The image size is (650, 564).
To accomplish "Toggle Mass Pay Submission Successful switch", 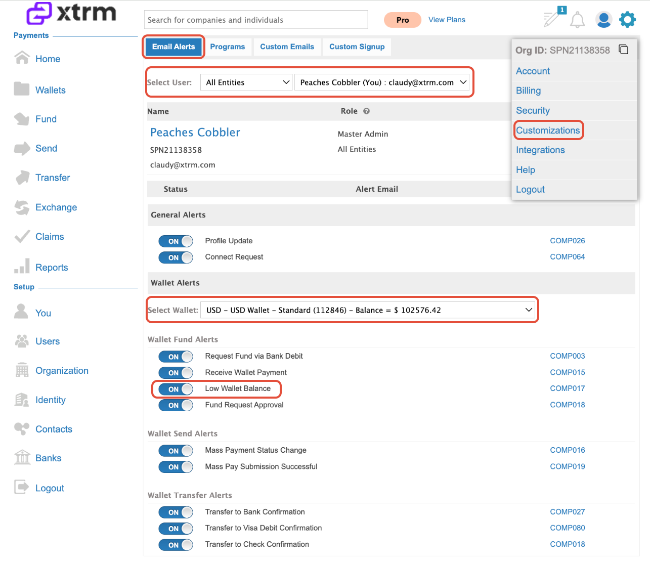I will pyautogui.click(x=176, y=467).
